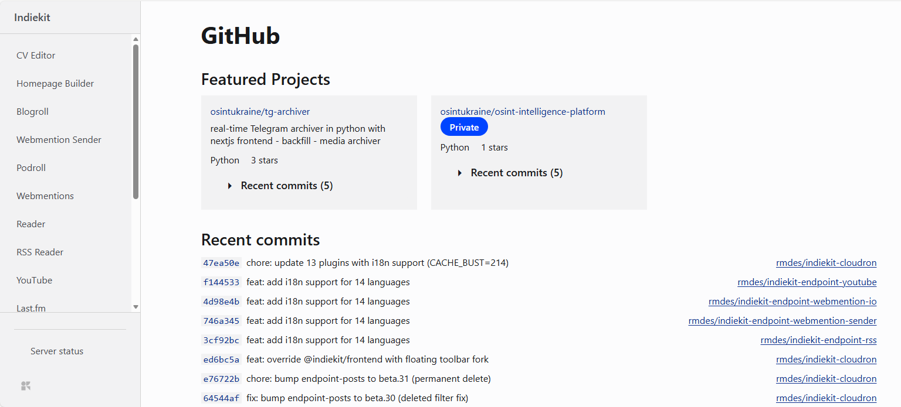
Task: Open rmdes/indiekit-endpoint-webmention-sender repository link
Action: (782, 321)
